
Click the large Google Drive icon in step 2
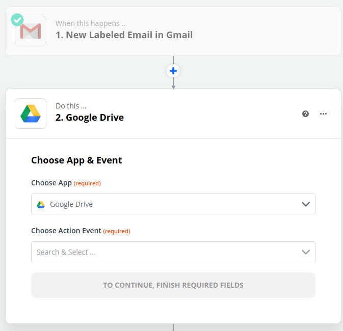pyautogui.click(x=31, y=114)
